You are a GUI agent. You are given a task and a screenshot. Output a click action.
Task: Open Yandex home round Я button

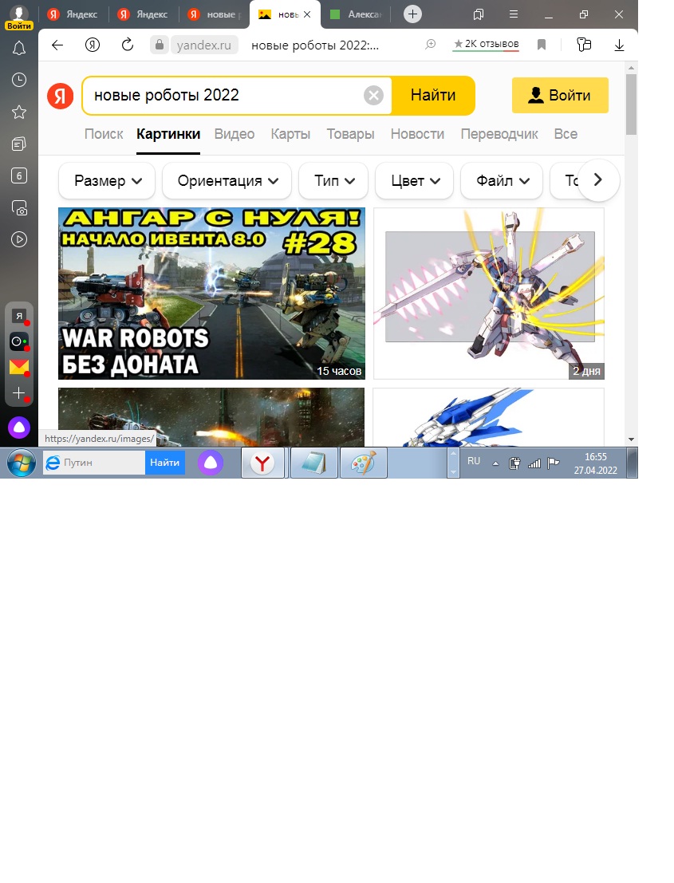[x=93, y=45]
